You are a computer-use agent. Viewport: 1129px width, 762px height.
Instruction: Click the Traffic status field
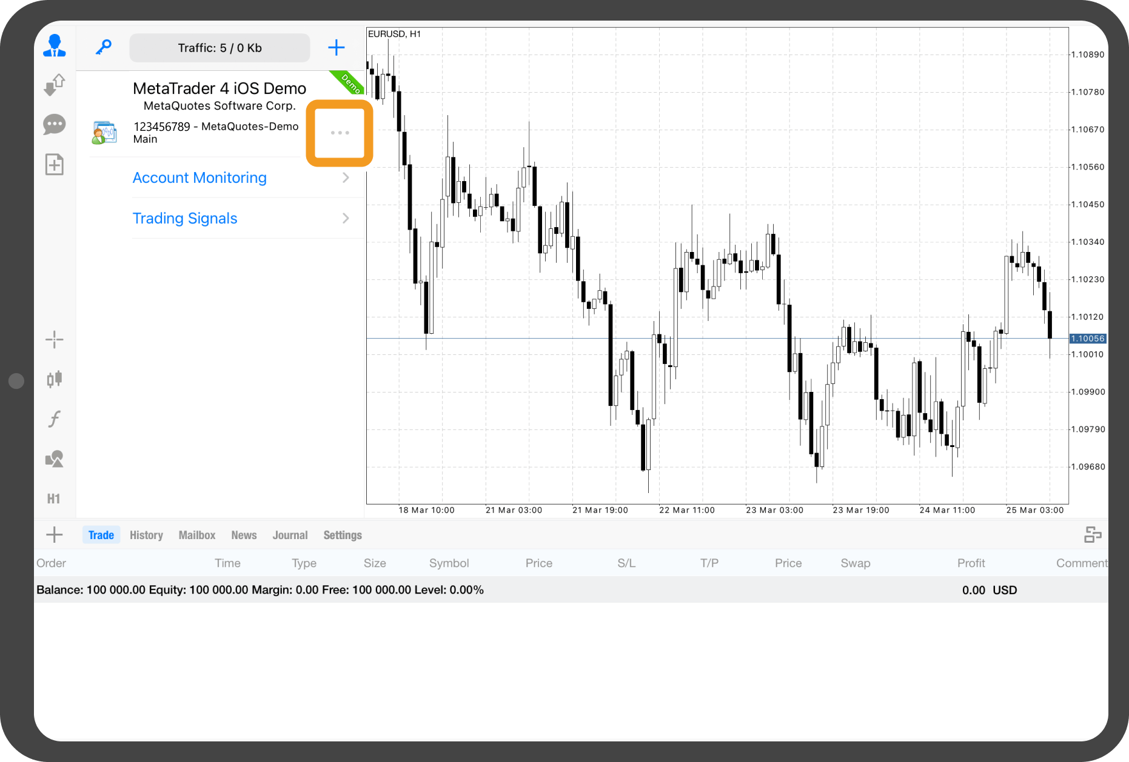[219, 48]
